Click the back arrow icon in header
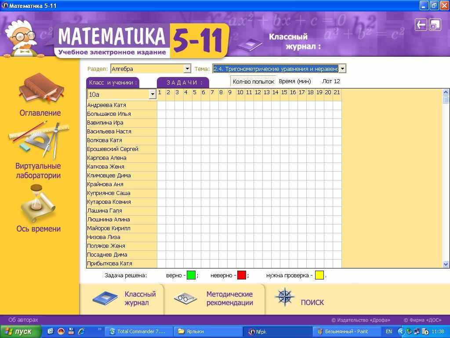This screenshot has height=338, width=450. 421,25
